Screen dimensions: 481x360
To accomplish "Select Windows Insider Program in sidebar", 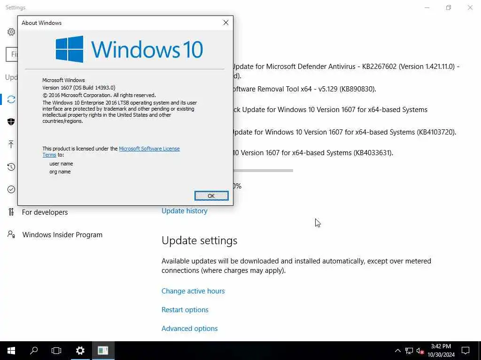I will [62, 235].
